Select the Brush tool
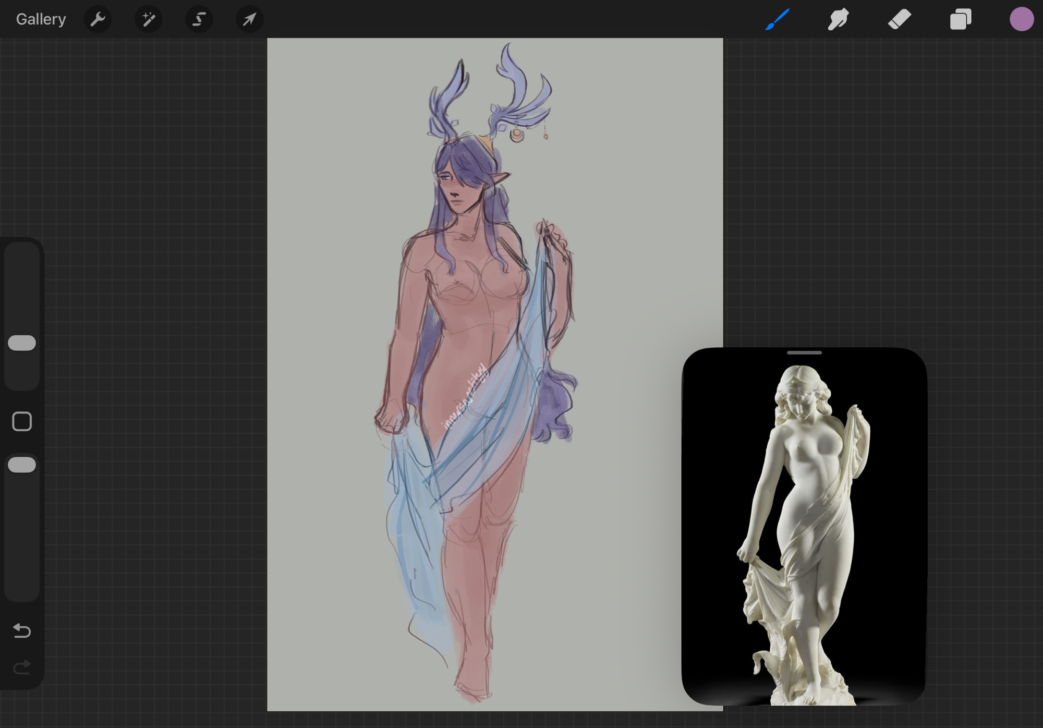 (777, 19)
